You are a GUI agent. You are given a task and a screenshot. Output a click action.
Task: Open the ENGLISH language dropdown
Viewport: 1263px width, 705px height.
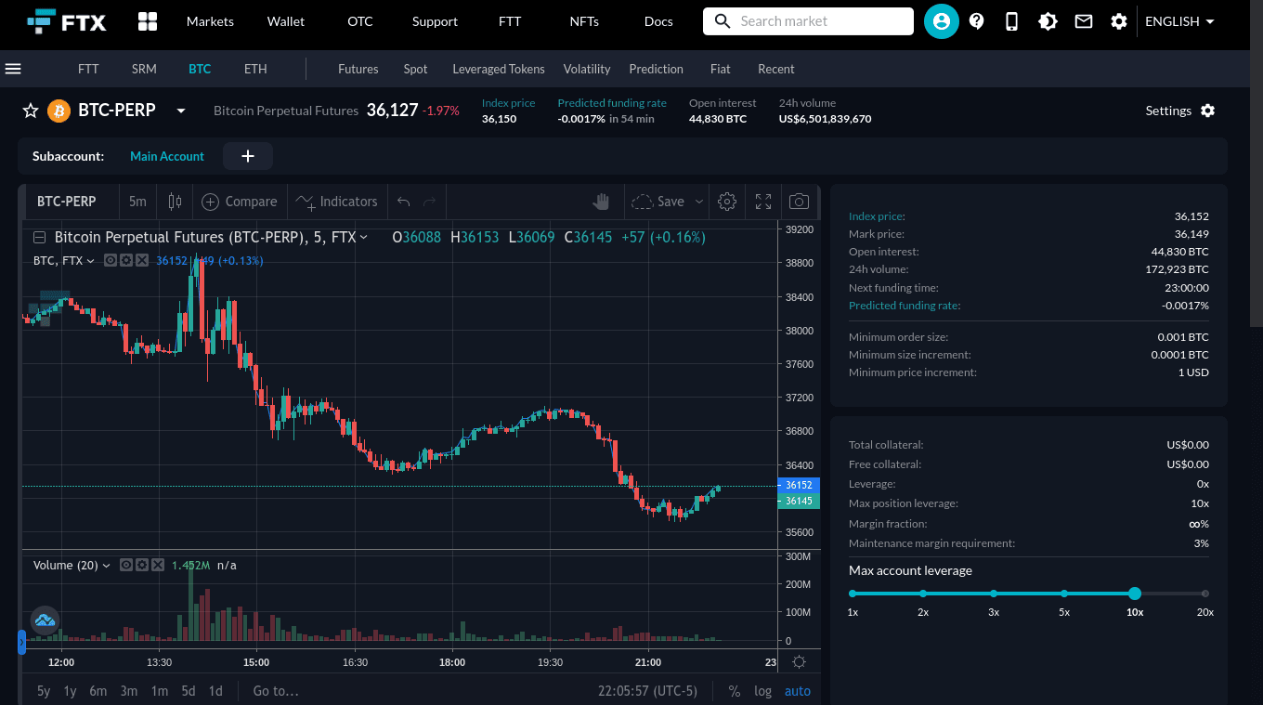(1179, 21)
